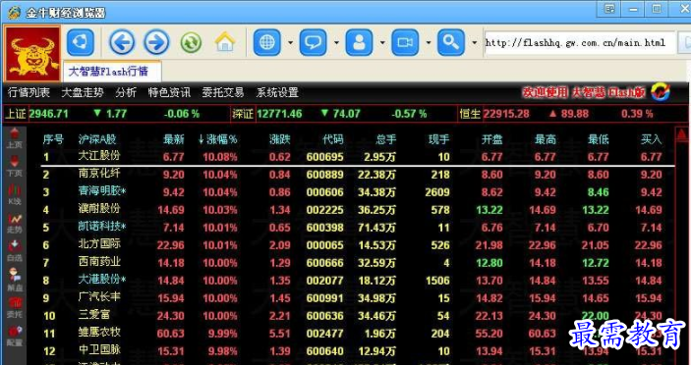
Task: Select the 大智慧Flash行情 tab
Action: pyautogui.click(x=113, y=72)
